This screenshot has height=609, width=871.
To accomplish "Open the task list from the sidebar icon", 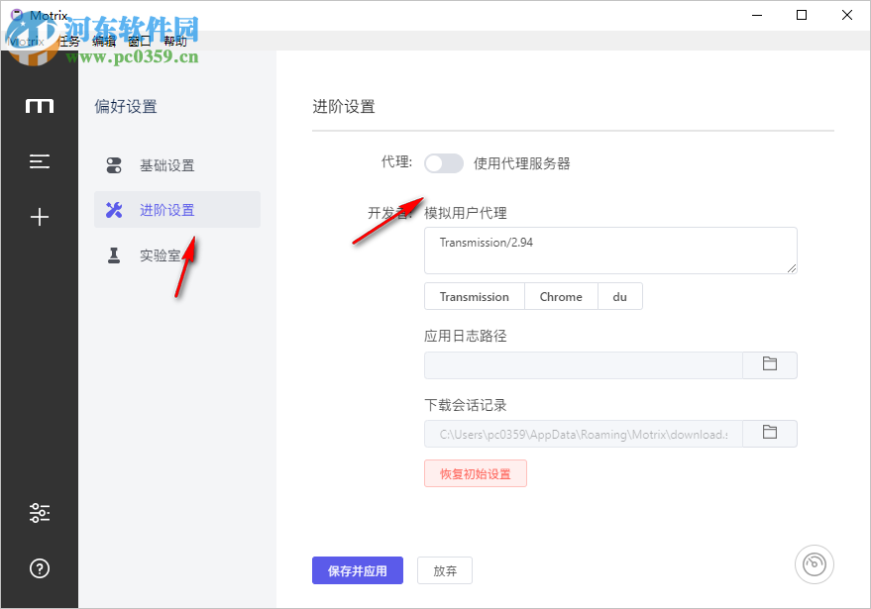I will coord(40,161).
